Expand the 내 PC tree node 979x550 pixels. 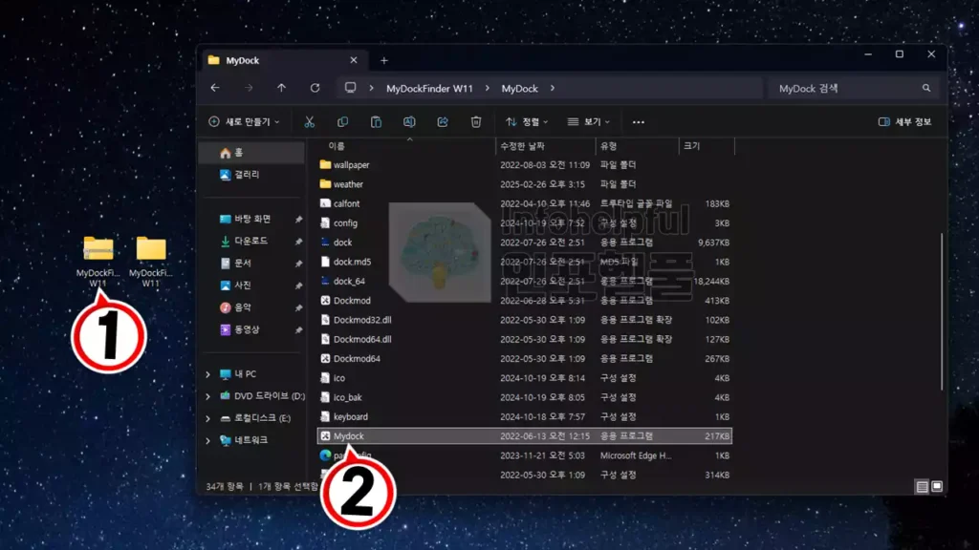click(207, 374)
